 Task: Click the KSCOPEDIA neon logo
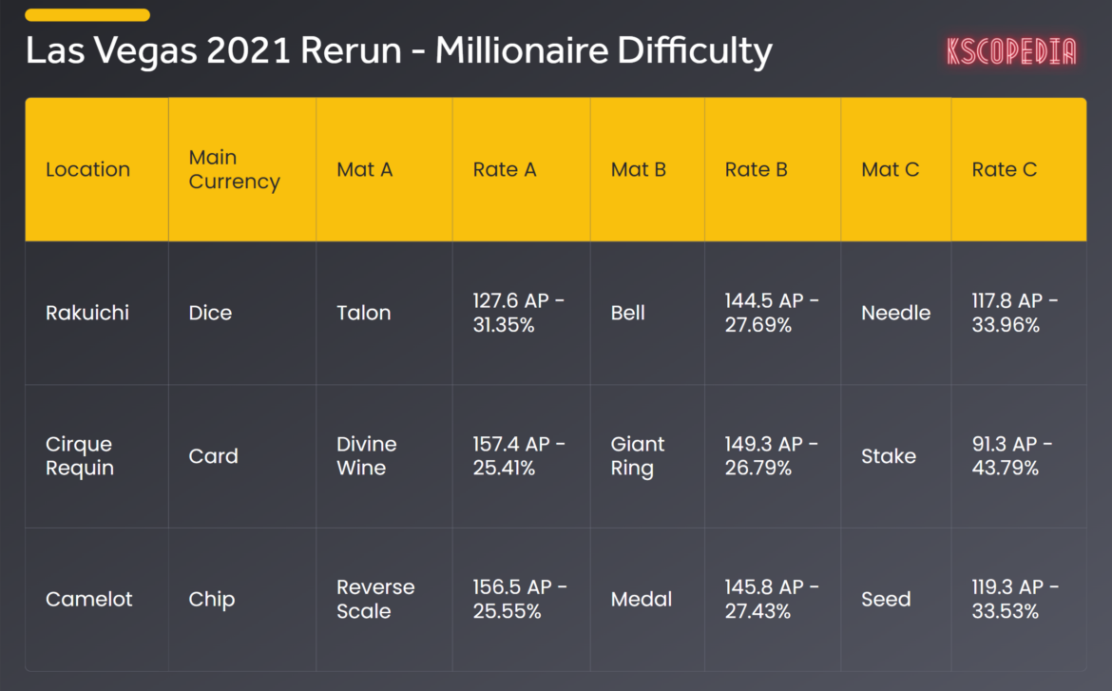point(1011,51)
